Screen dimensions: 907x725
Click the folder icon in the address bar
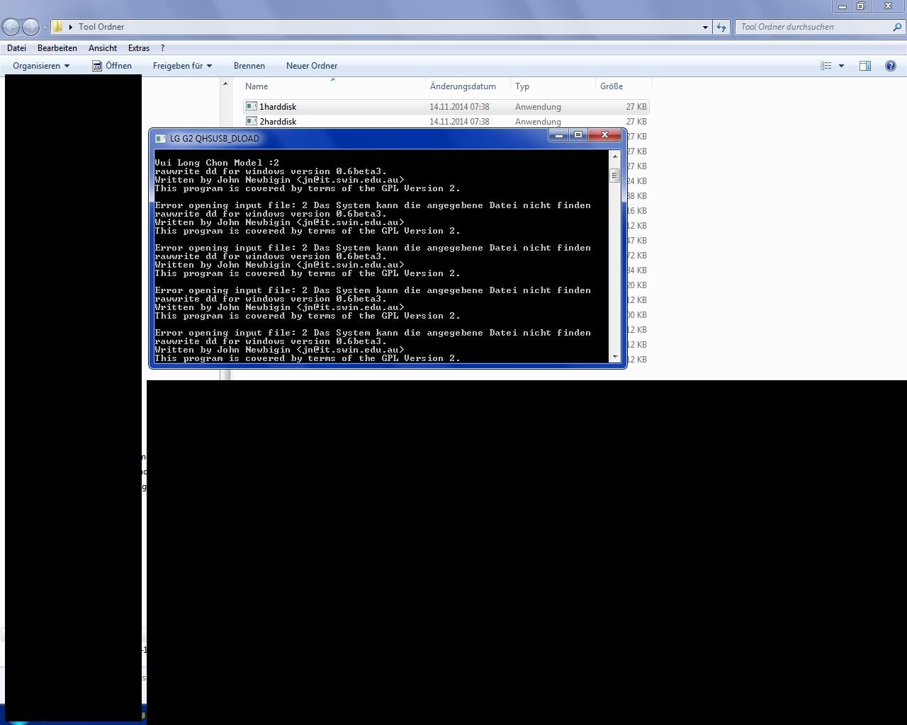[x=58, y=27]
